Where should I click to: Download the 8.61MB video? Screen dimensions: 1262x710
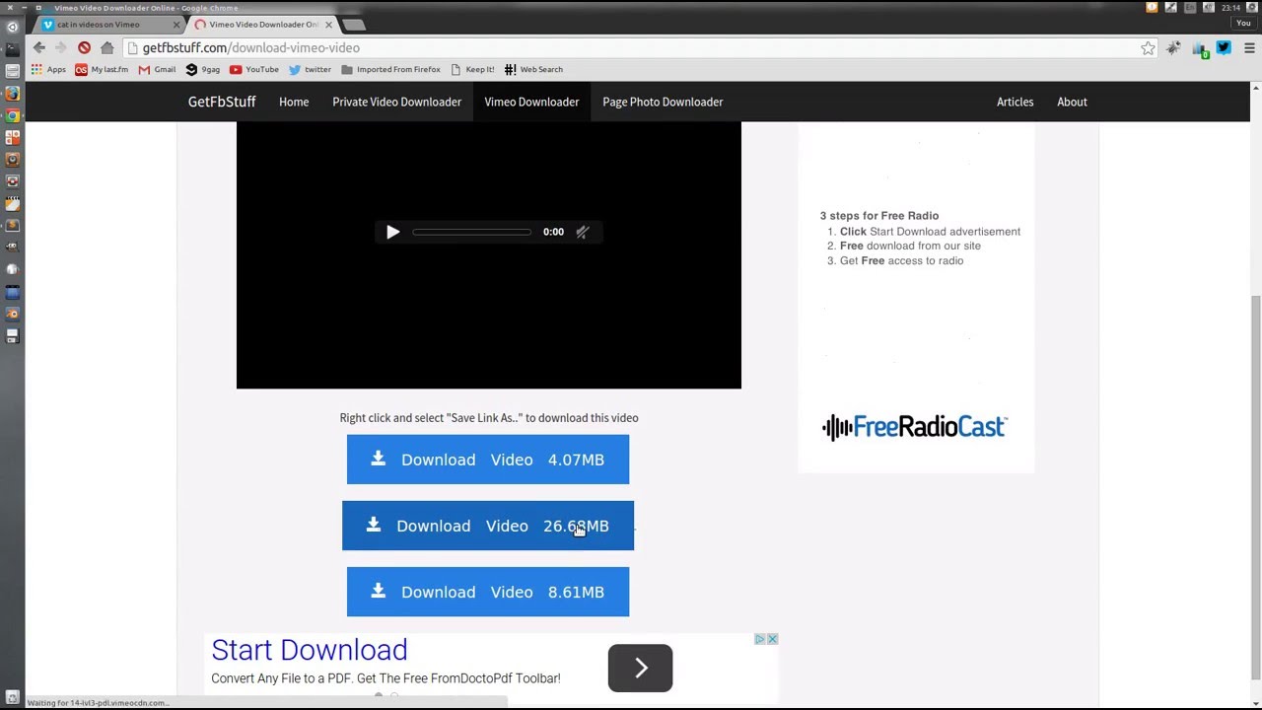point(488,592)
